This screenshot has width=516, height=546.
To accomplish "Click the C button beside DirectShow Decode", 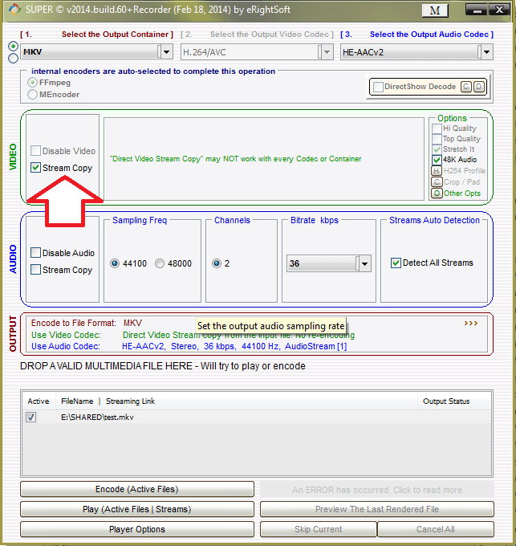I will tap(466, 87).
